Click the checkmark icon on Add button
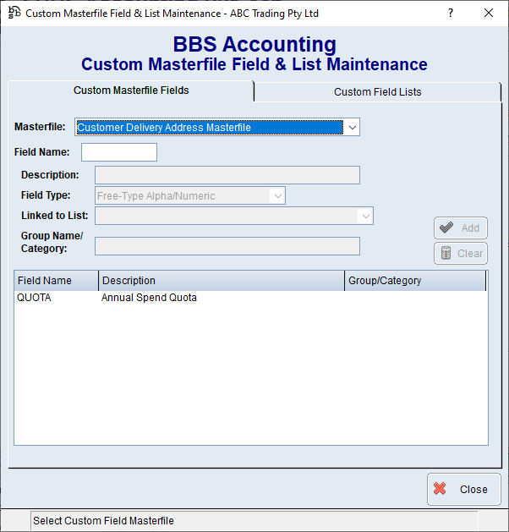Viewport: 509px width, 532px height. (x=446, y=228)
